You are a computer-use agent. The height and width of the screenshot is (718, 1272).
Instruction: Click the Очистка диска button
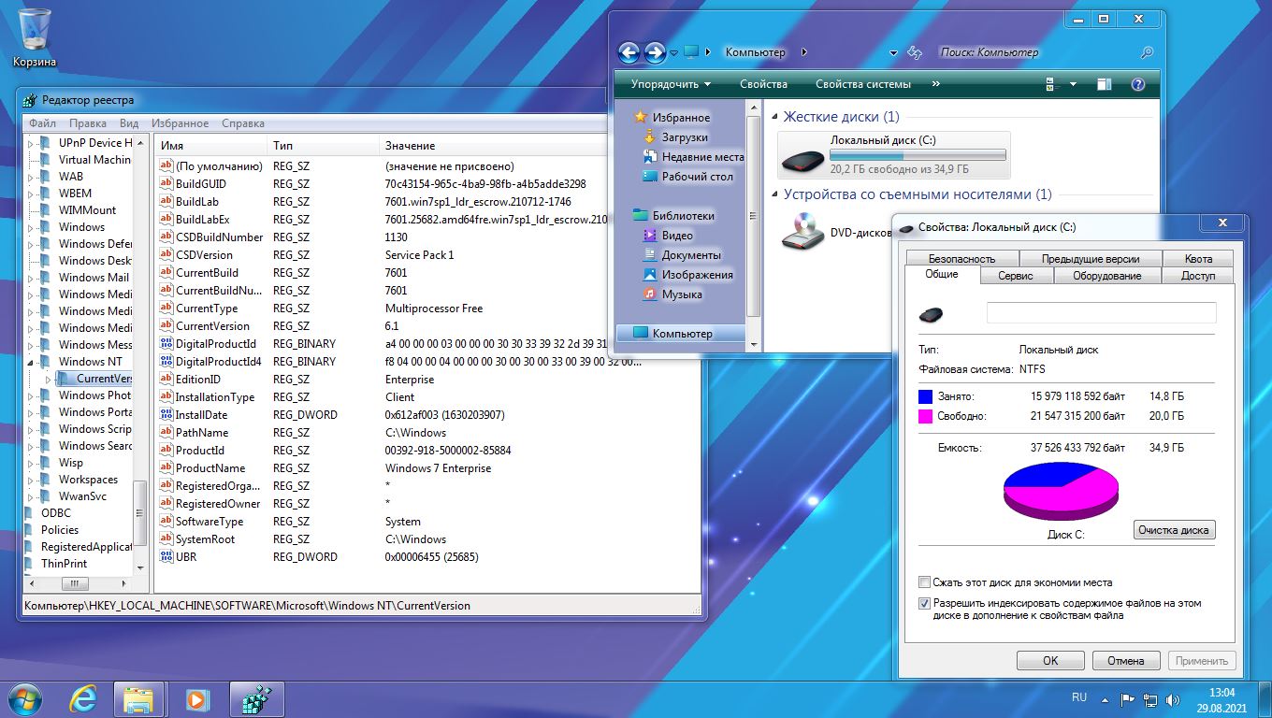tap(1174, 530)
